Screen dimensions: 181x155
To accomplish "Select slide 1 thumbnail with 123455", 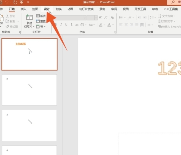I will click(x=30, y=54).
